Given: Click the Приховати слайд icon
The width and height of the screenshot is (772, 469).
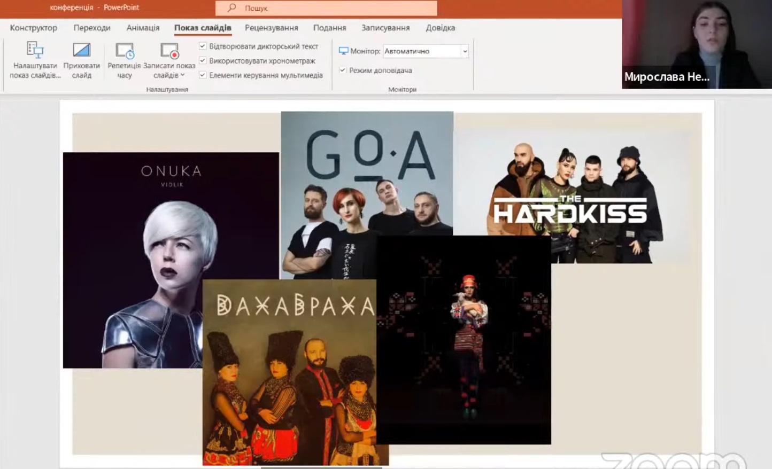Looking at the screenshot, I should tap(81, 50).
